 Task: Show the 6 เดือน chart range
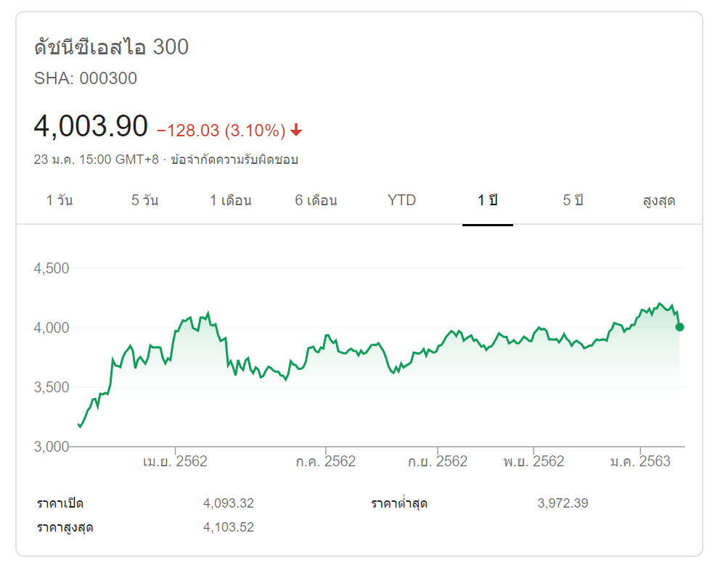pyautogui.click(x=316, y=201)
